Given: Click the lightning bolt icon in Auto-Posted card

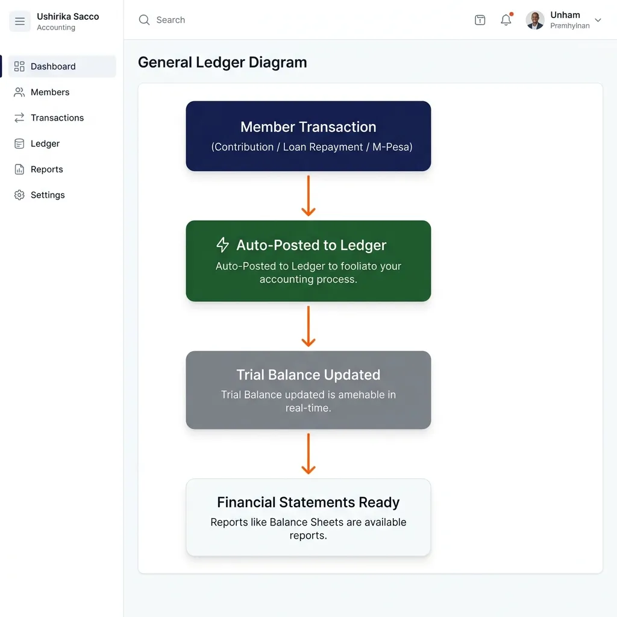Looking at the screenshot, I should pos(223,245).
